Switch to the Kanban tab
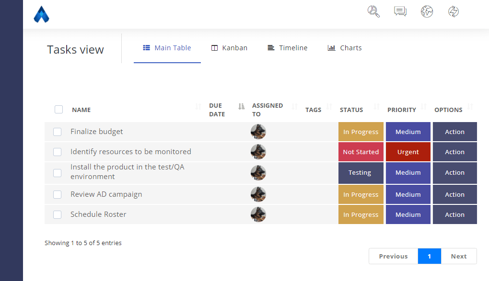Image resolution: width=489 pixels, height=281 pixels. 229,47
